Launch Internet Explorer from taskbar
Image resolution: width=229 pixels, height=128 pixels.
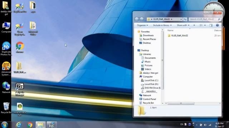(x=19, y=125)
